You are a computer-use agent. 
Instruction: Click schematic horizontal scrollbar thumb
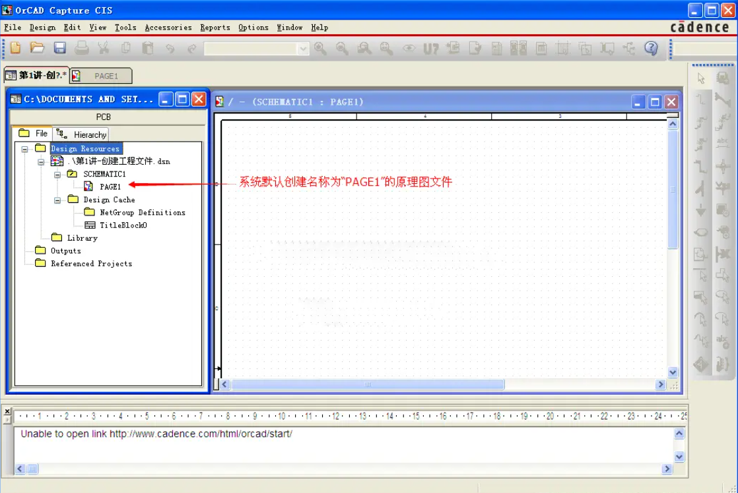pyautogui.click(x=368, y=384)
